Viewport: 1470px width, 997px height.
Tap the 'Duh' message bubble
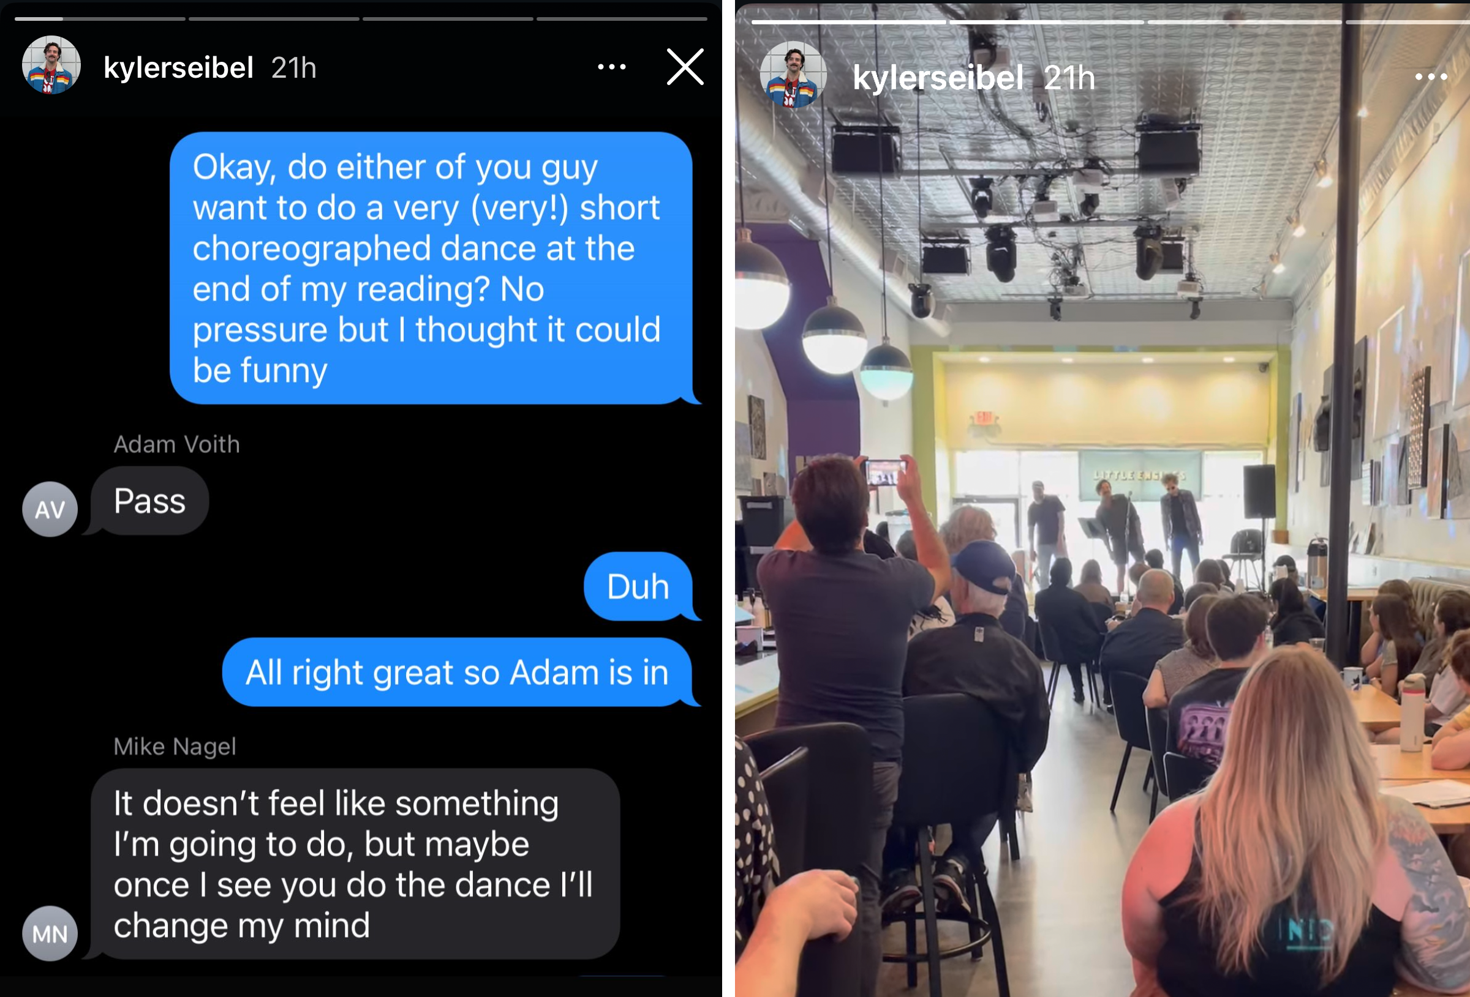[638, 586]
